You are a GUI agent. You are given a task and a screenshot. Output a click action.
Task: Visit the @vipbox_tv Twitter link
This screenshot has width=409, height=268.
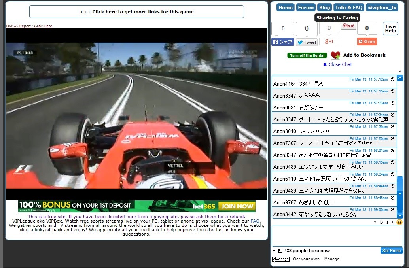point(382,8)
